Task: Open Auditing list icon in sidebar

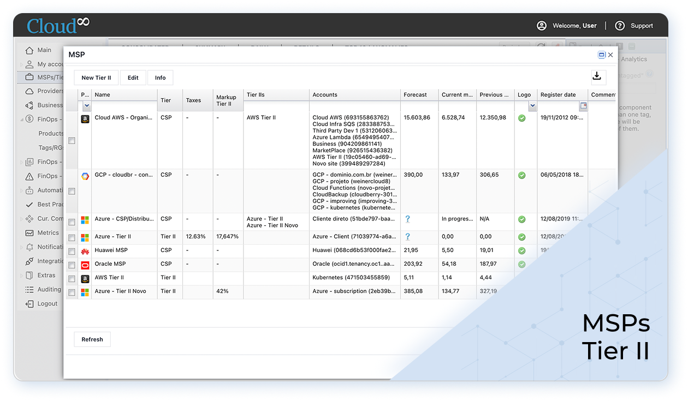Action: pyautogui.click(x=29, y=290)
